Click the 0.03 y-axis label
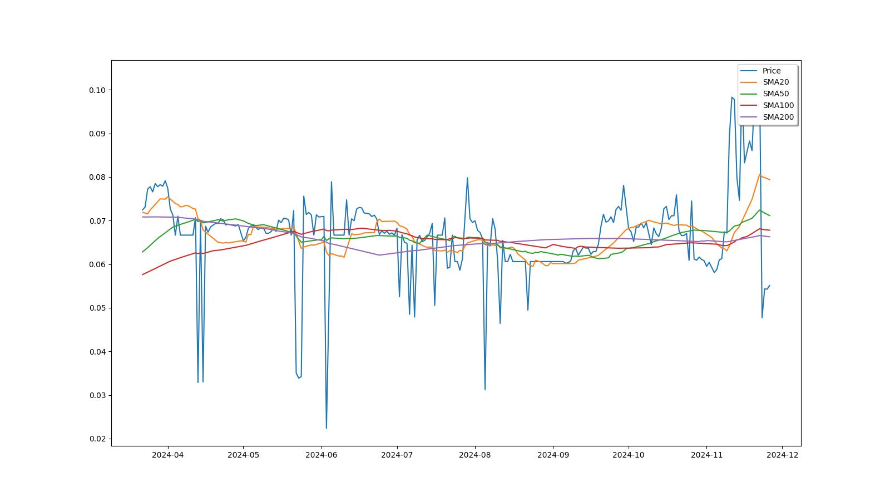890x501 pixels. click(x=97, y=395)
